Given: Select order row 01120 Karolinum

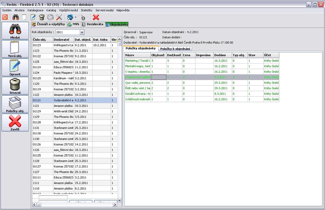Looking at the screenshot, I should coord(75,78).
